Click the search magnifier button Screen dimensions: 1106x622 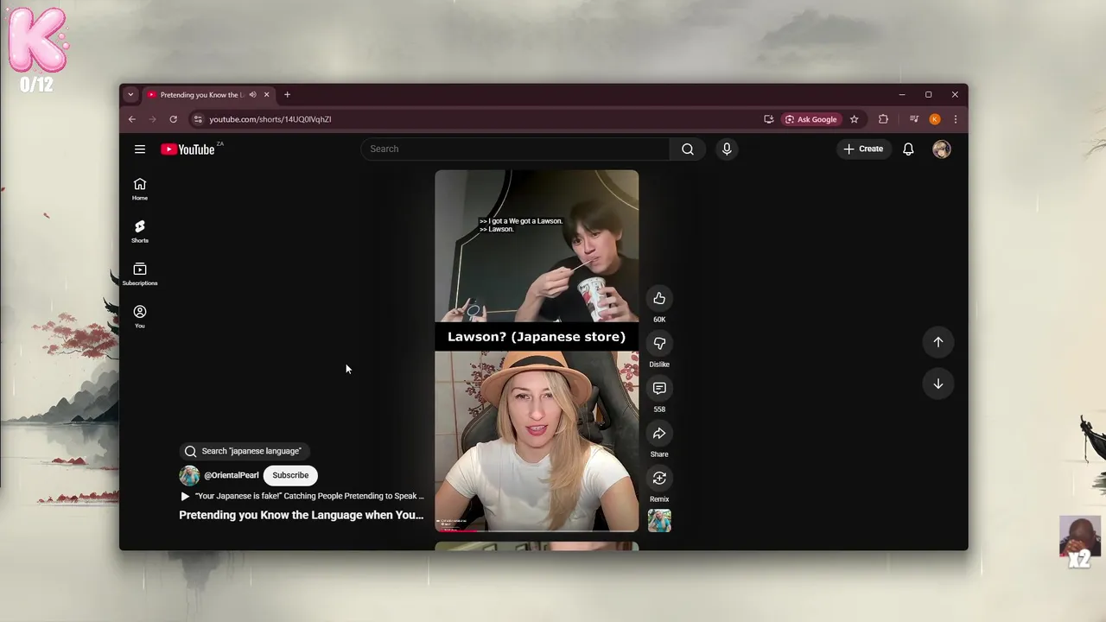pyautogui.click(x=687, y=149)
